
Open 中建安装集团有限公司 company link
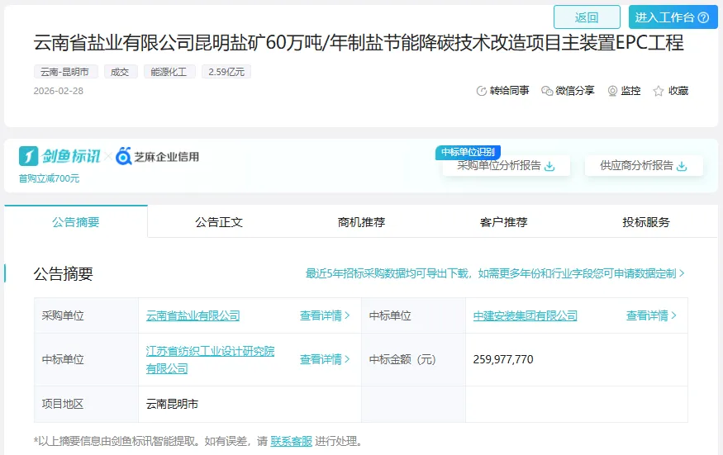(x=525, y=315)
